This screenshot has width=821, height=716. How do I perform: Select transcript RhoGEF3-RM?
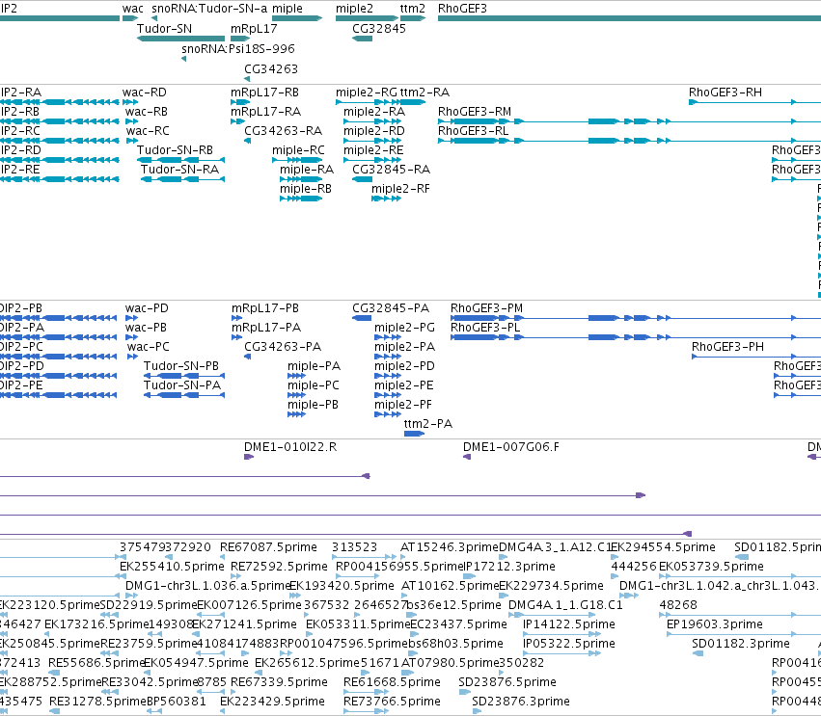pyautogui.click(x=475, y=112)
